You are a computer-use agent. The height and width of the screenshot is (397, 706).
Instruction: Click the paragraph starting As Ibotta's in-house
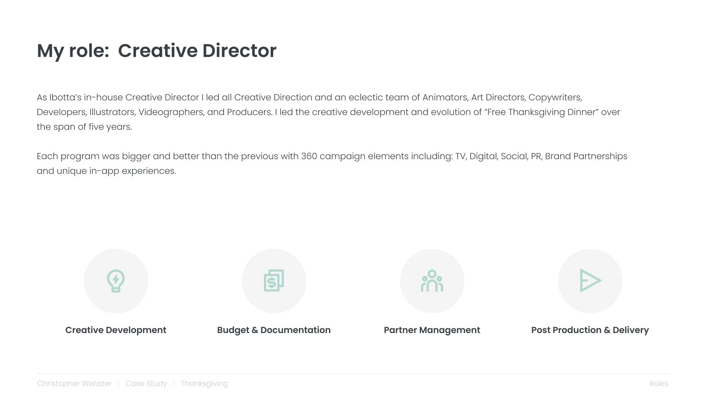(x=328, y=112)
